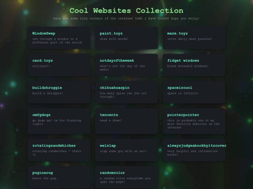Click 'a random color everytime' description

point(125,180)
